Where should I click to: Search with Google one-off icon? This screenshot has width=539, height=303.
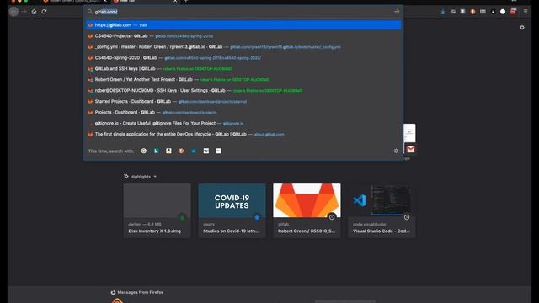click(x=144, y=151)
